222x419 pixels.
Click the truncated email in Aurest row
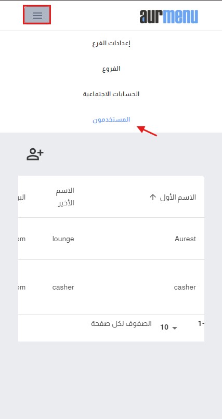[x=22, y=239]
